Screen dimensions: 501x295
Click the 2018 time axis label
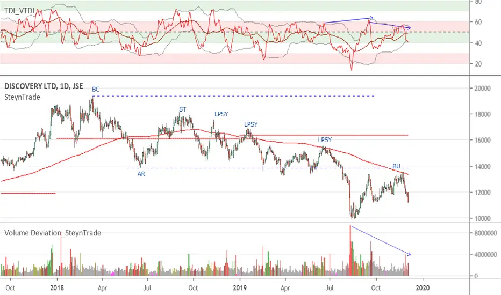57,288
